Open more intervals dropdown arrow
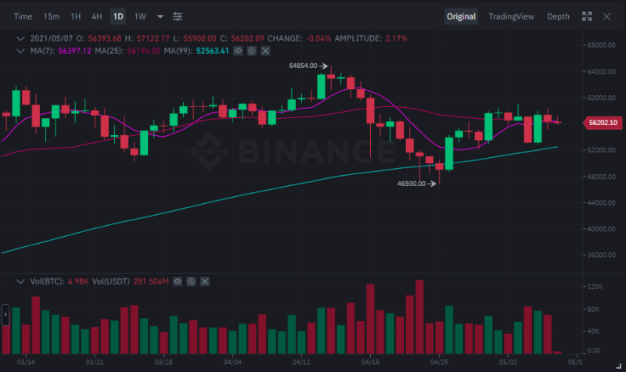This screenshot has width=626, height=372. pyautogui.click(x=160, y=16)
